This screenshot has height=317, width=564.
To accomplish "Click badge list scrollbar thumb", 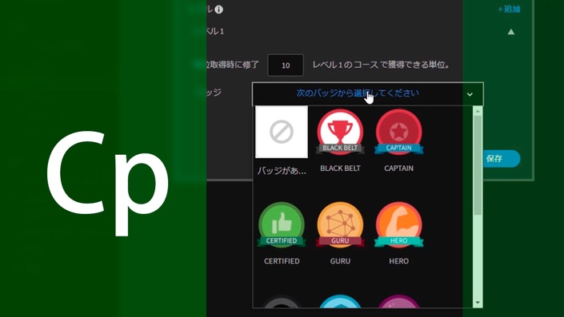I will coord(478,165).
